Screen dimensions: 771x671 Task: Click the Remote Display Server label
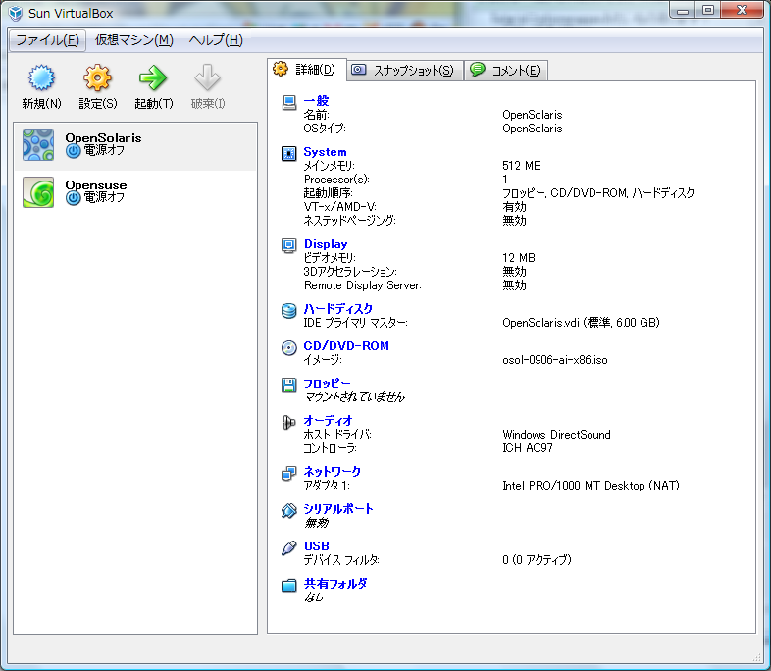pos(362,285)
